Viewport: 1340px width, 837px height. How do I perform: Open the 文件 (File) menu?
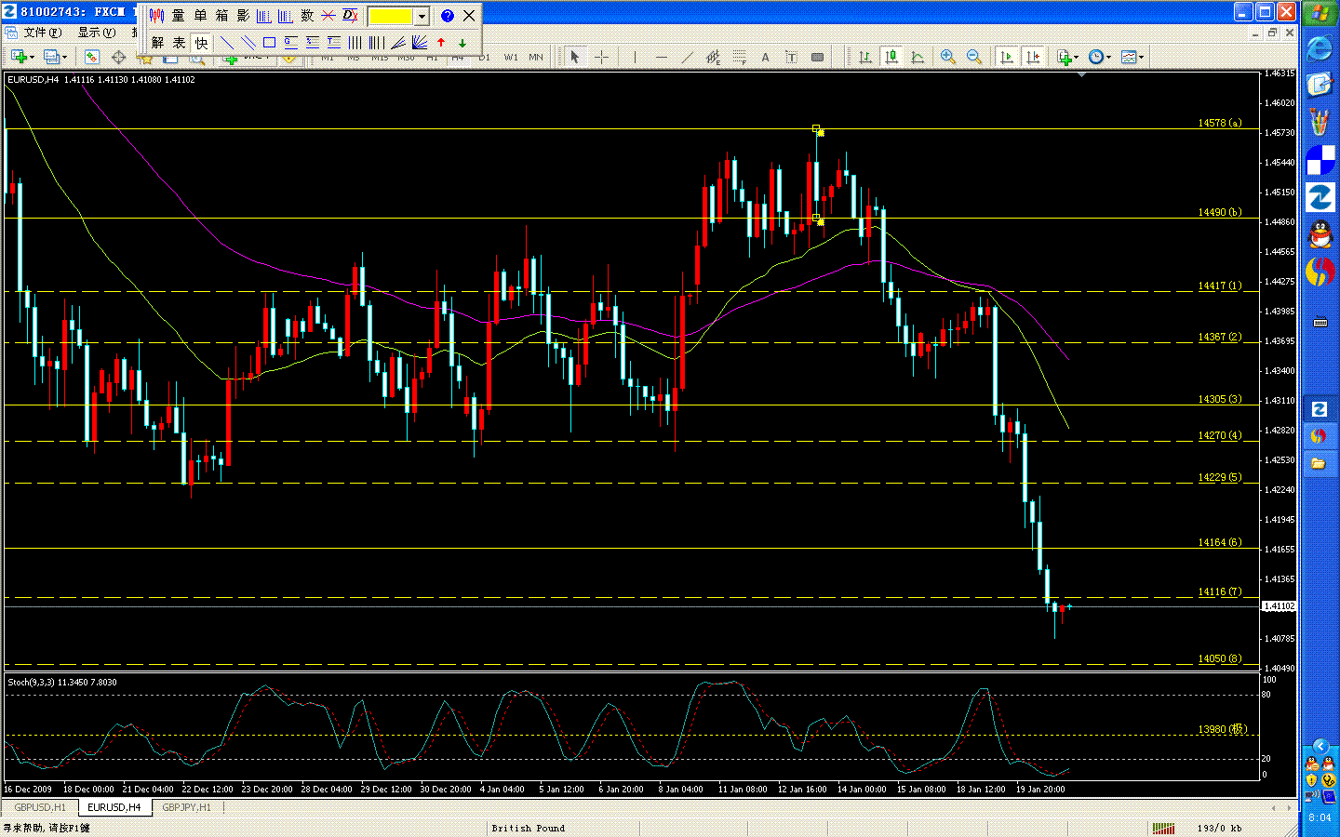tap(43, 33)
